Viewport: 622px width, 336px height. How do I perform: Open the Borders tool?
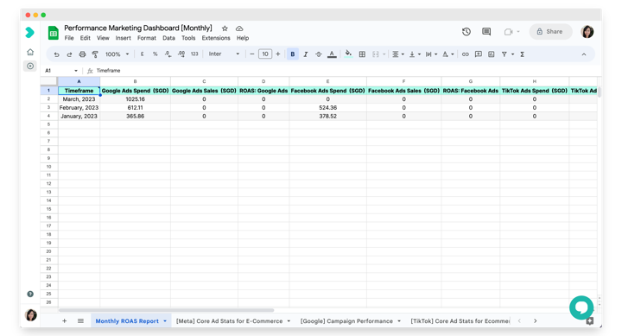(x=362, y=54)
